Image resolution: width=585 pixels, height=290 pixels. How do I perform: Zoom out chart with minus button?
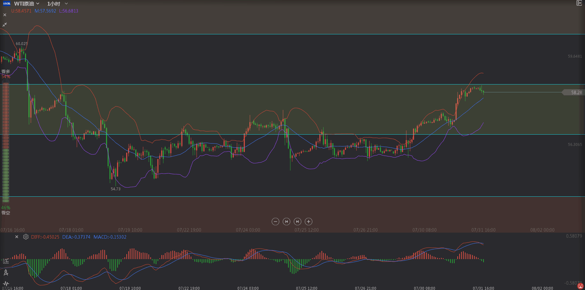point(275,222)
